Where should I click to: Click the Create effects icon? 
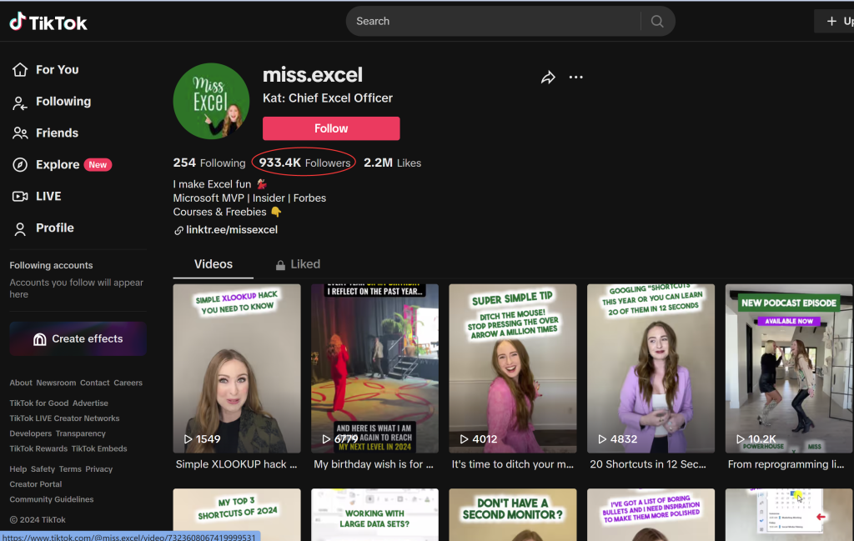click(40, 339)
